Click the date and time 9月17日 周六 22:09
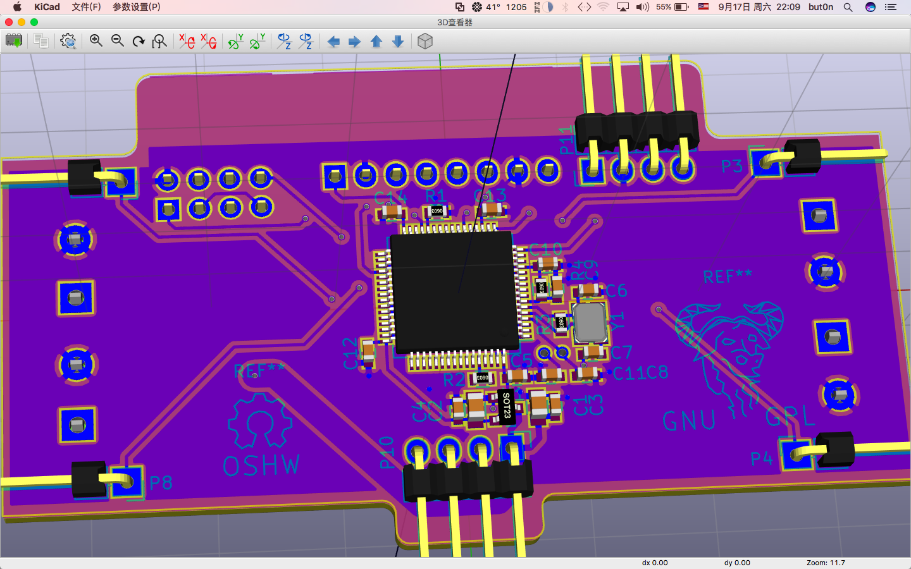The image size is (911, 569). (759, 7)
